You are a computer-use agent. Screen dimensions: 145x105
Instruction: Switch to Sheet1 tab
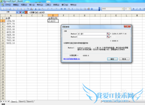click(14, 102)
